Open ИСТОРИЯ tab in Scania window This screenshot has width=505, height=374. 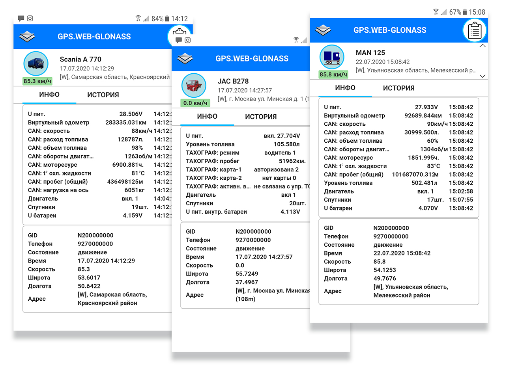point(103,95)
